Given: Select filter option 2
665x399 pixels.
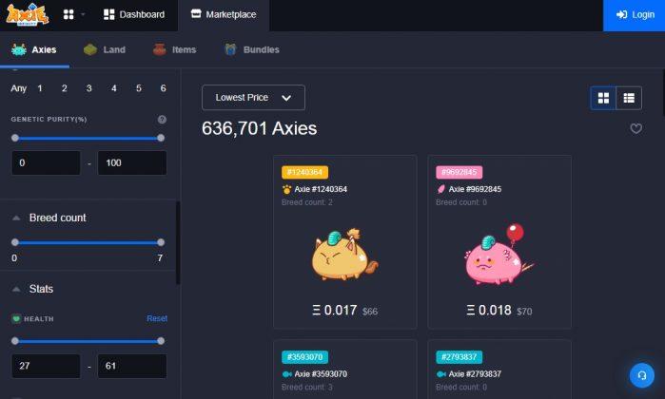Looking at the screenshot, I should (x=65, y=88).
